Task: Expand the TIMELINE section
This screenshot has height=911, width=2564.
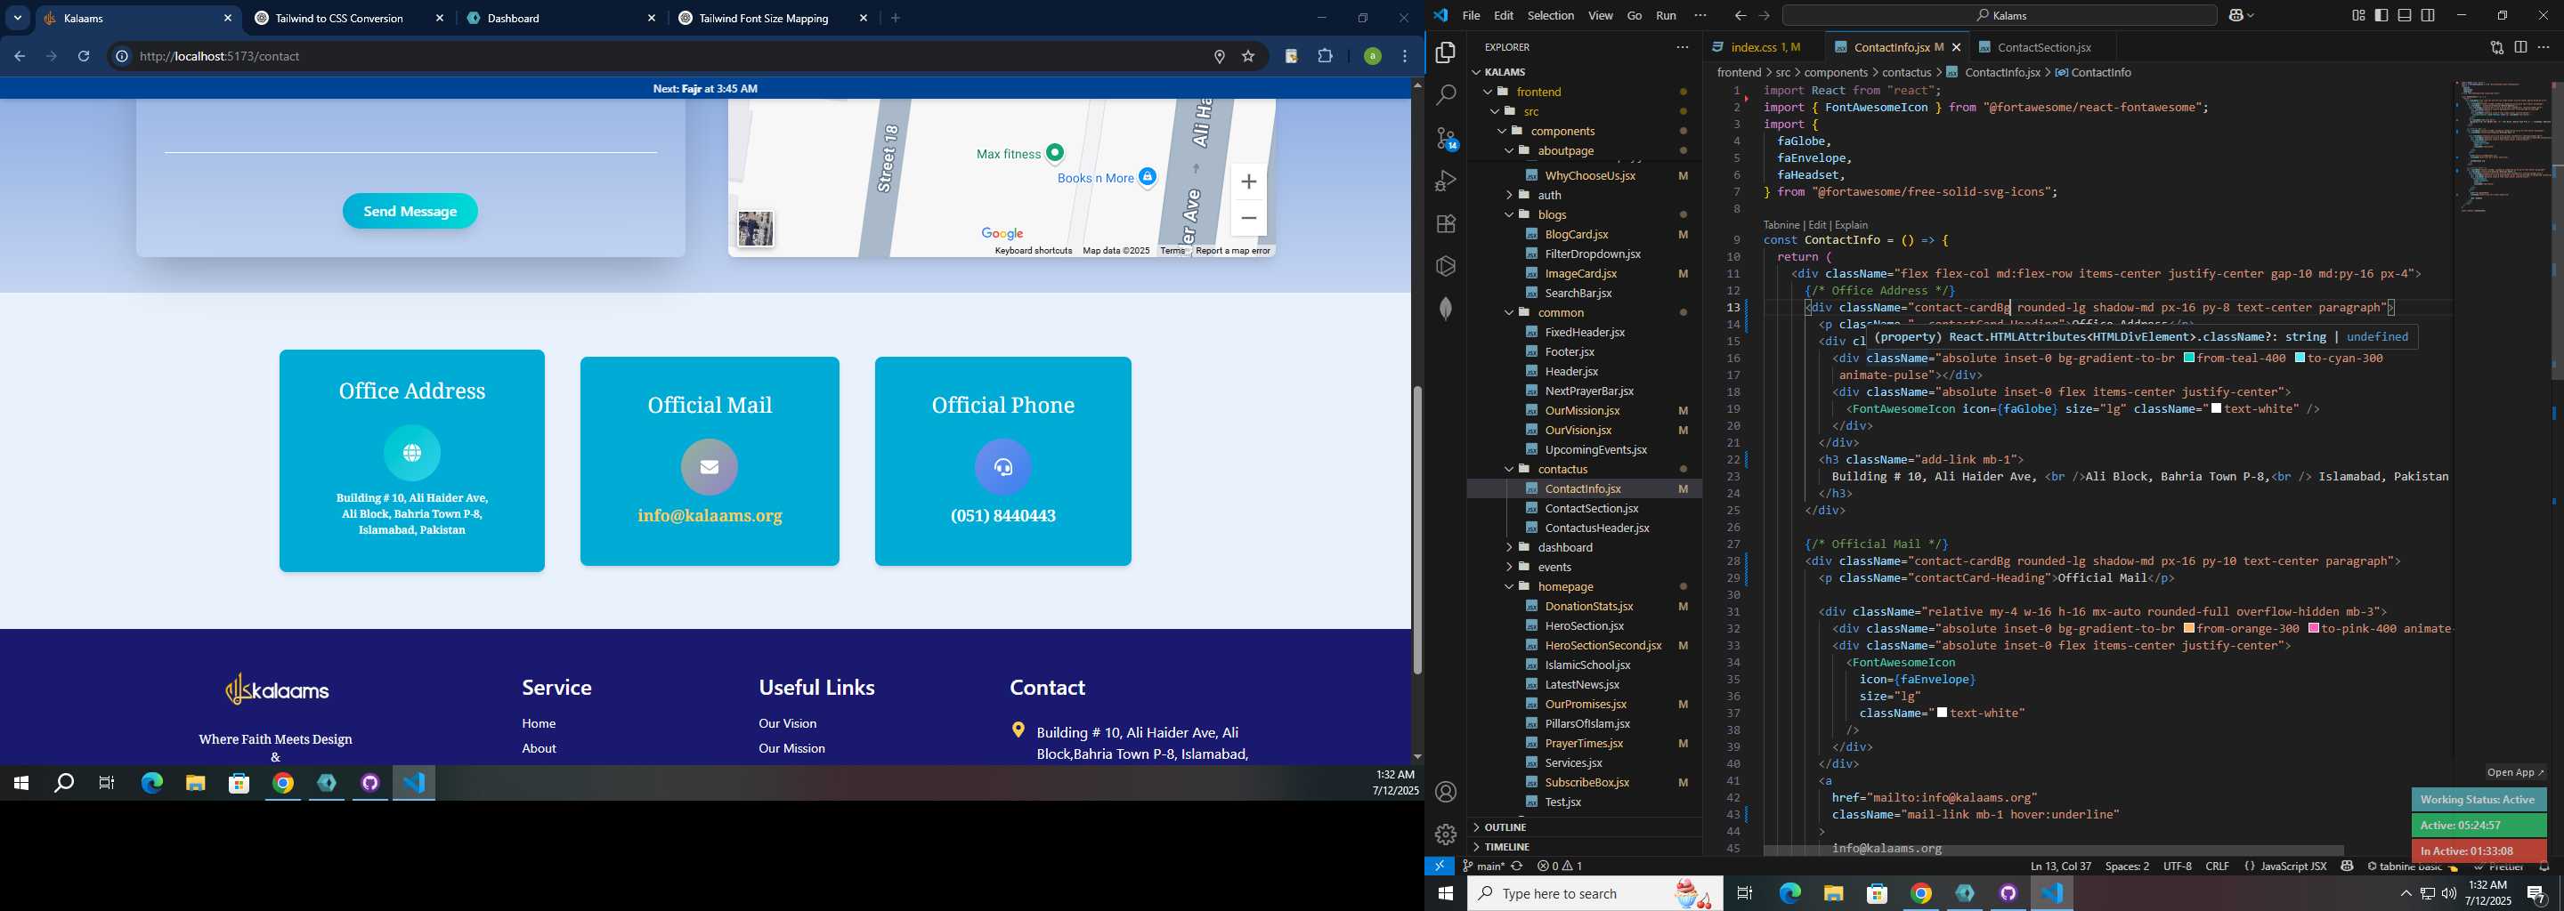Action: pyautogui.click(x=1507, y=847)
